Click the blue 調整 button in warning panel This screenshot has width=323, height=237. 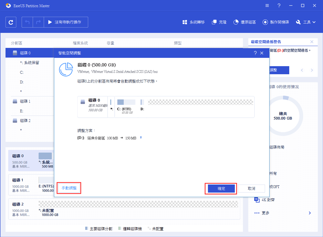coord(279,70)
